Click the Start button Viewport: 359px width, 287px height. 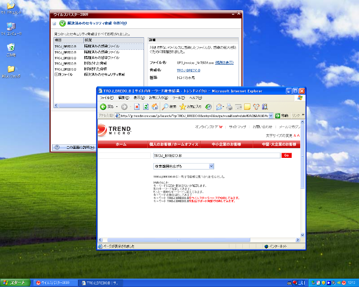click(15, 283)
